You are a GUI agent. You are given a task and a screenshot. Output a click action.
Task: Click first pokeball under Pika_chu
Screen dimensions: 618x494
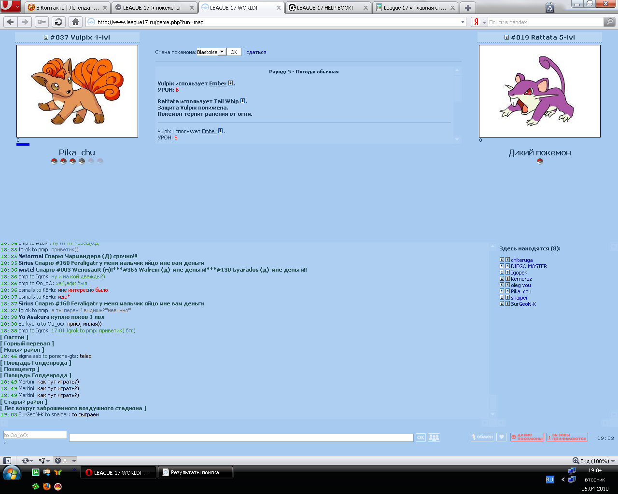54,161
